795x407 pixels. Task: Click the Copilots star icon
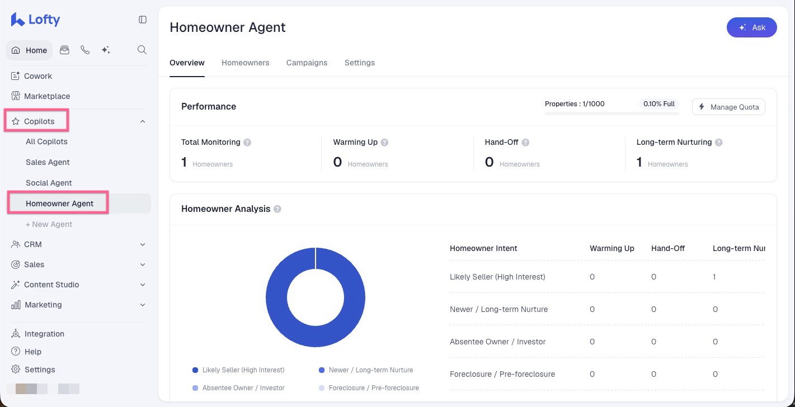point(16,121)
